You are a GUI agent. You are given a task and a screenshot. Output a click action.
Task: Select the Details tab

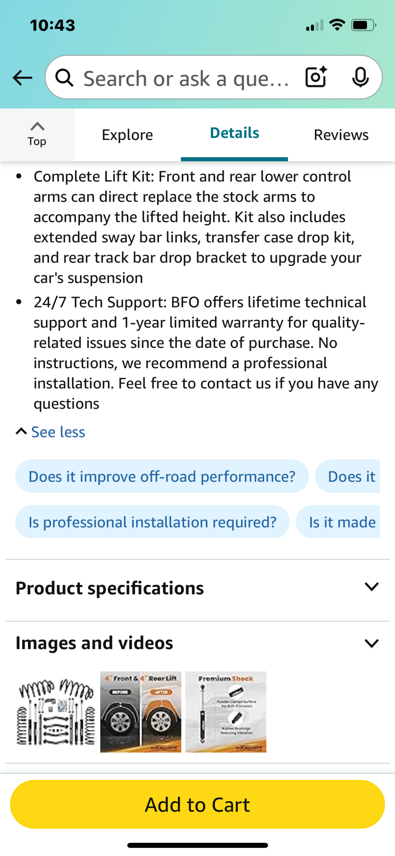pos(234,133)
